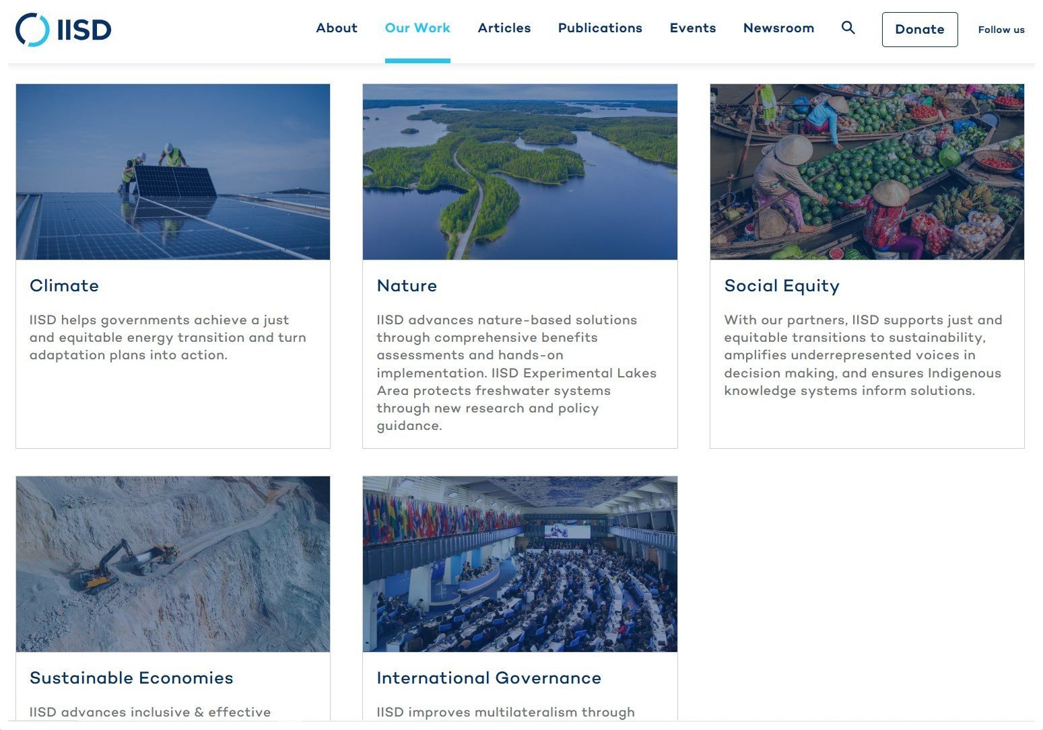Select the Sustainable Economies mining image
The width and height of the screenshot is (1043, 730).
(173, 564)
